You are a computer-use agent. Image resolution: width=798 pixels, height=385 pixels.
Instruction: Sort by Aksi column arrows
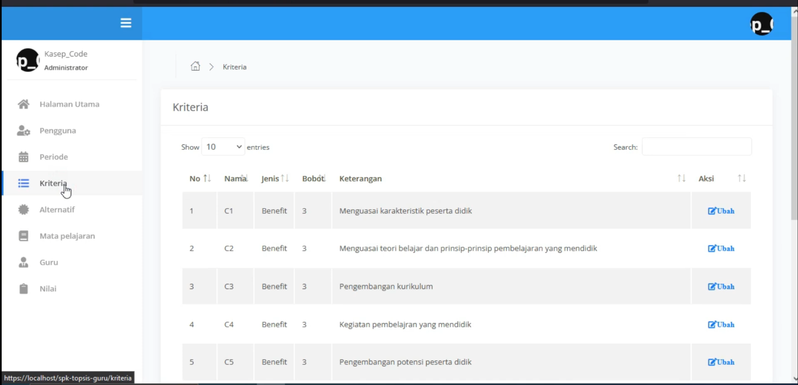click(x=742, y=178)
